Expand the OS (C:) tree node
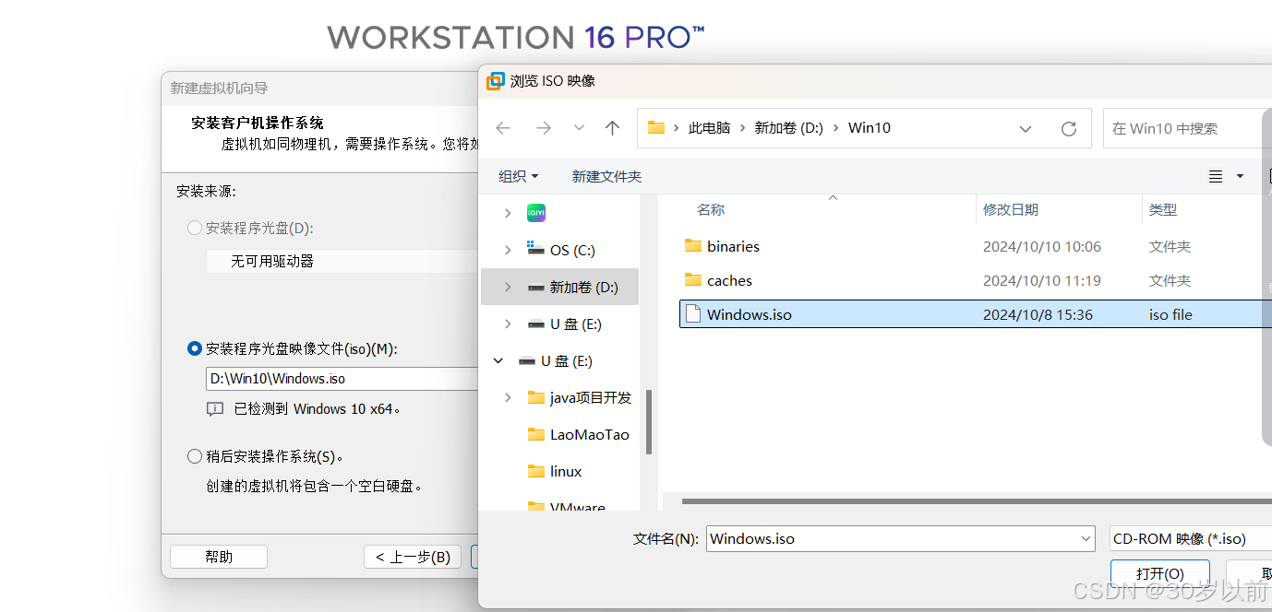Viewport: 1272px width, 612px height. click(508, 250)
